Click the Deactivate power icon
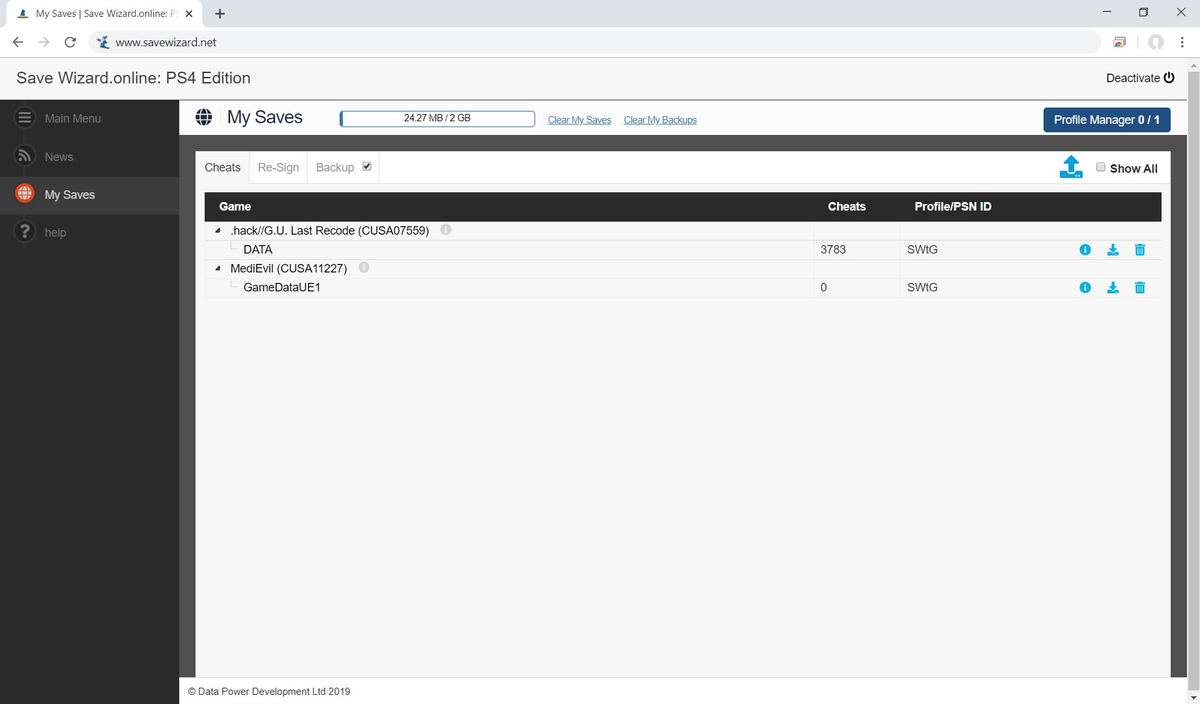Image resolution: width=1200 pixels, height=704 pixels. 1169,78
